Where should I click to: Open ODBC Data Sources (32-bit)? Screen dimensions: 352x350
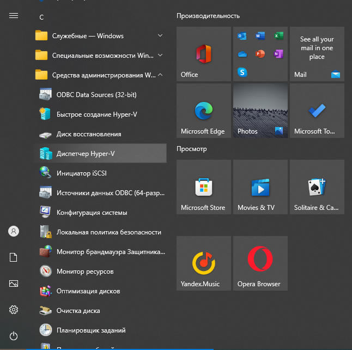(100, 94)
